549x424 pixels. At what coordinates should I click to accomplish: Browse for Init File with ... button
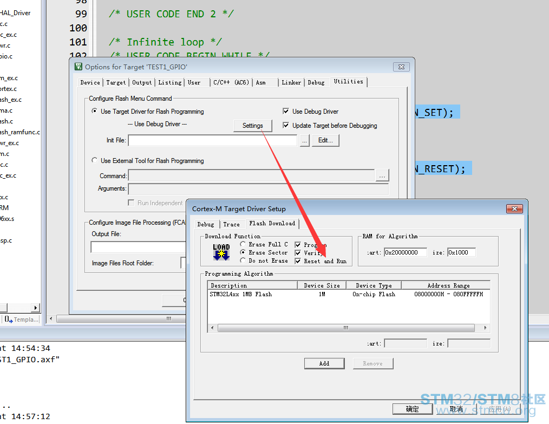coord(305,141)
